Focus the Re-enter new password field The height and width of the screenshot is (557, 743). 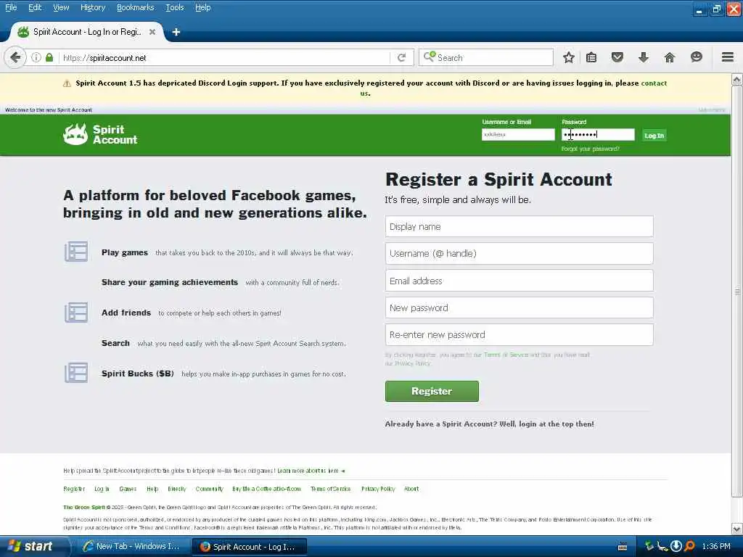pos(519,334)
